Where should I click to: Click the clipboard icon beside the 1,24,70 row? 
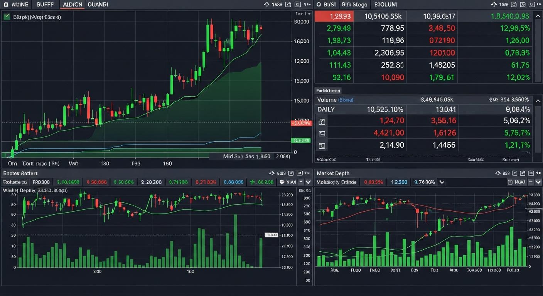[x=322, y=122]
